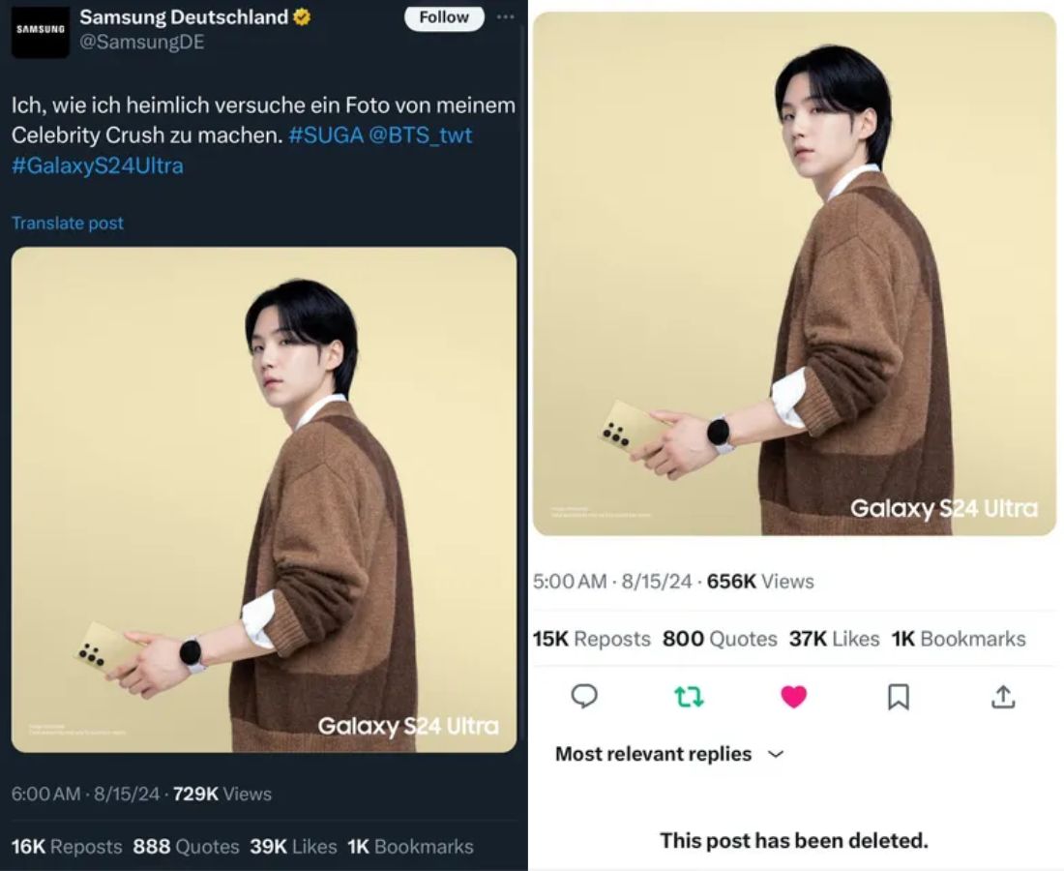Screen dimensions: 1064x871
Task: Toggle the pink heart like icon
Action: point(793,696)
